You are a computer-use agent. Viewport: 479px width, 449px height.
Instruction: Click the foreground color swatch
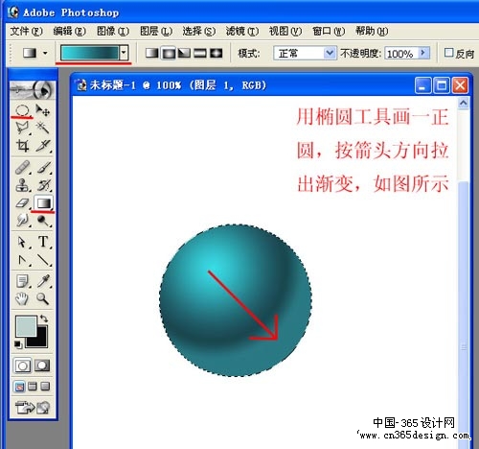tap(26, 326)
